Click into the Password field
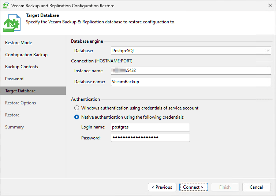 [150, 138]
